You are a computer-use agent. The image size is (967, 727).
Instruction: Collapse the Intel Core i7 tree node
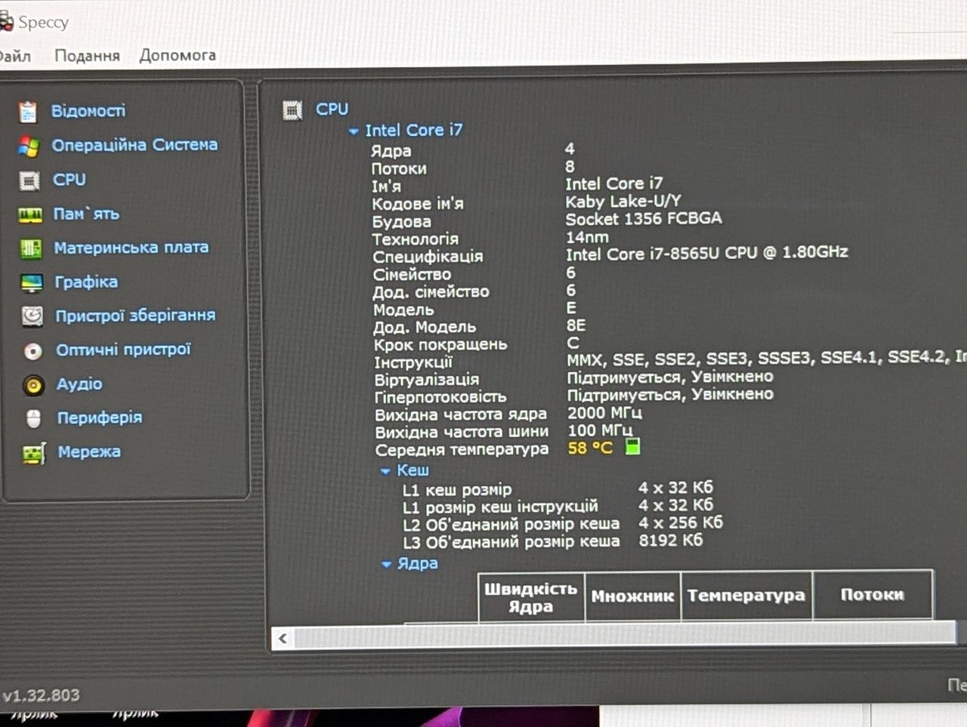(x=354, y=131)
